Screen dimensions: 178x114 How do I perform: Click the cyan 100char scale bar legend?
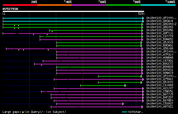click(x=124, y=112)
